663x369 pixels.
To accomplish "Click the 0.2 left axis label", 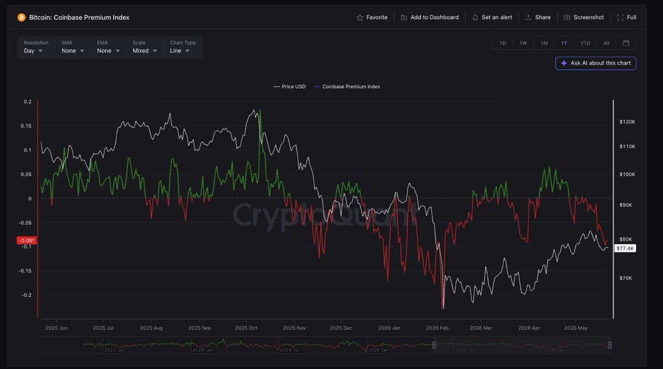I will [x=28, y=102].
